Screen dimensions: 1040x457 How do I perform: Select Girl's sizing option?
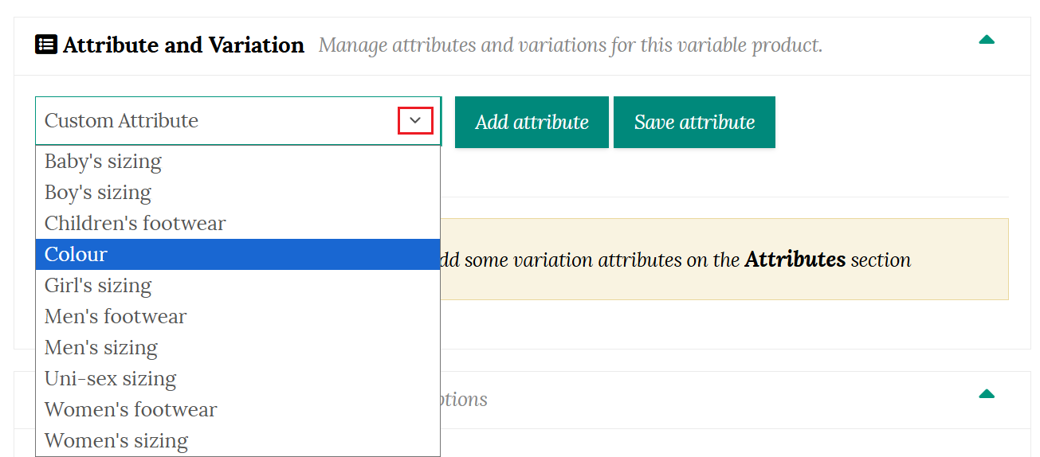click(x=237, y=285)
